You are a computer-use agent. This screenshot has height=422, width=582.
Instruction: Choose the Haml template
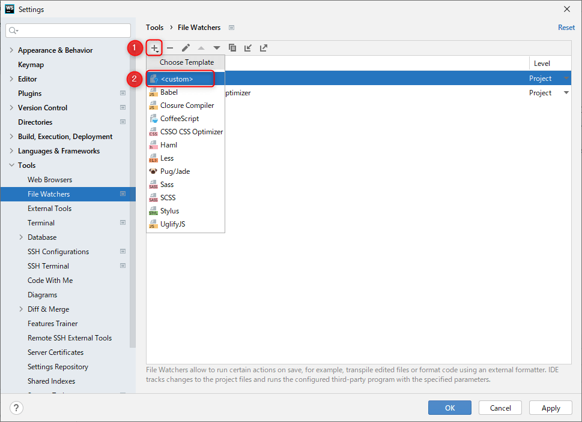[186, 145]
